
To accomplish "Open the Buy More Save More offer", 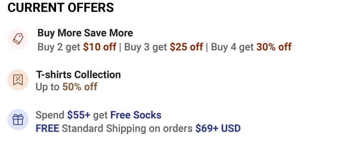I will tap(85, 33).
